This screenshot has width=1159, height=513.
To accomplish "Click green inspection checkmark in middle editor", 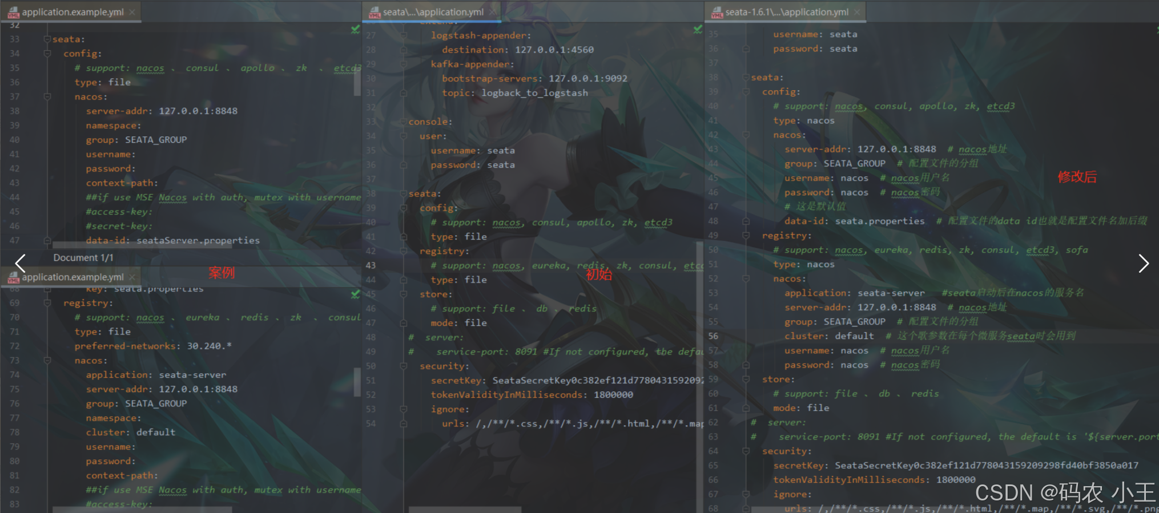I will 698,29.
